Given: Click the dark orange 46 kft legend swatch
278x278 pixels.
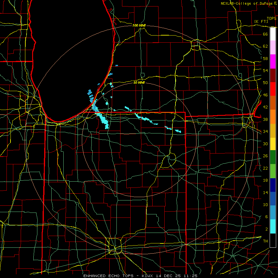Looking at the screenshot, I should [273, 103].
